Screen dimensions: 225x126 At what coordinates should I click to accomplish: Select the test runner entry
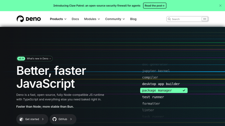point(153,97)
